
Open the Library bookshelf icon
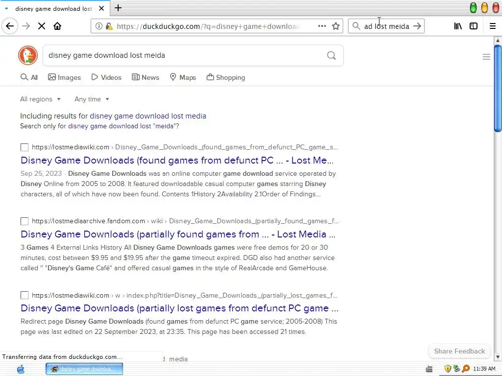[458, 26]
